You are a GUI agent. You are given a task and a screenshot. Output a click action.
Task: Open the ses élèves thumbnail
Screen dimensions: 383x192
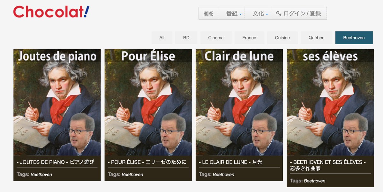coord(330,102)
